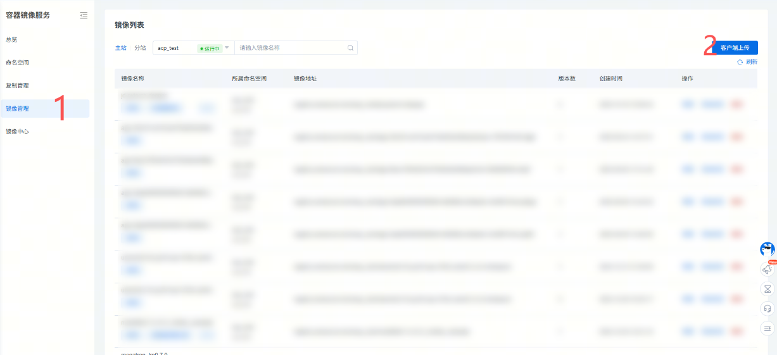Navigate to 镜像中心 in the sidebar
Viewport: 777px width, 355px height.
click(x=18, y=132)
